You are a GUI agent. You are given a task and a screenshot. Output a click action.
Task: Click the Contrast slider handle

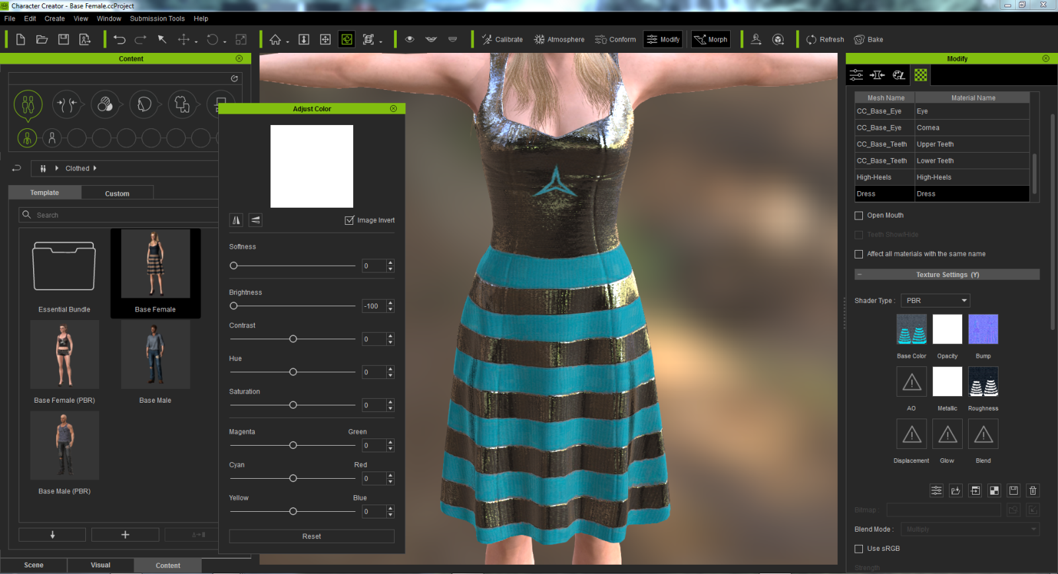[x=293, y=339]
